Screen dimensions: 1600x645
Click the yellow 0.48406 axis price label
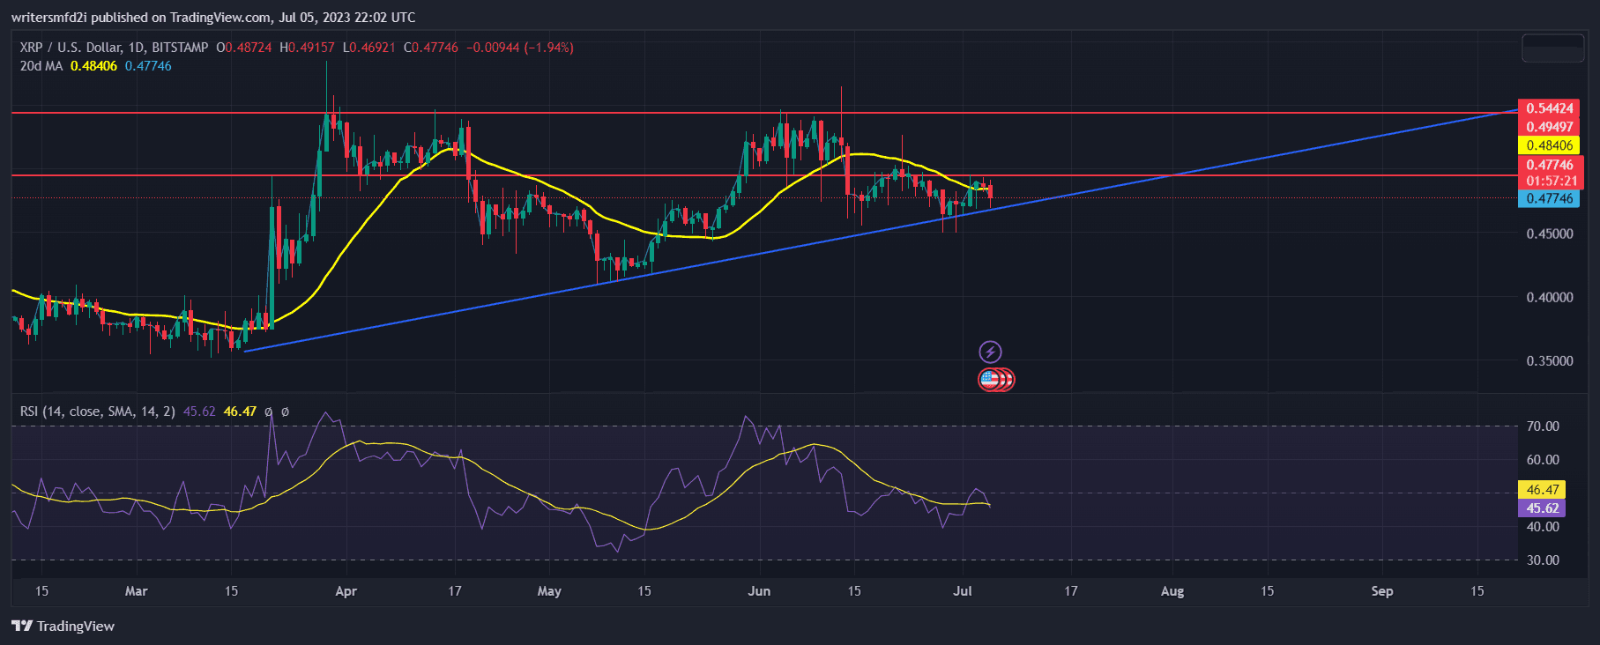click(1550, 145)
